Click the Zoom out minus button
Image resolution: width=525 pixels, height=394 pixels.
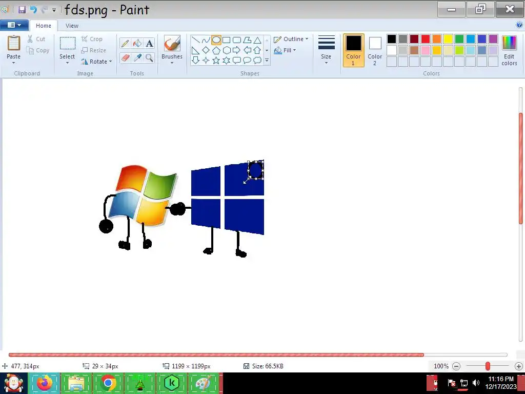(456, 366)
